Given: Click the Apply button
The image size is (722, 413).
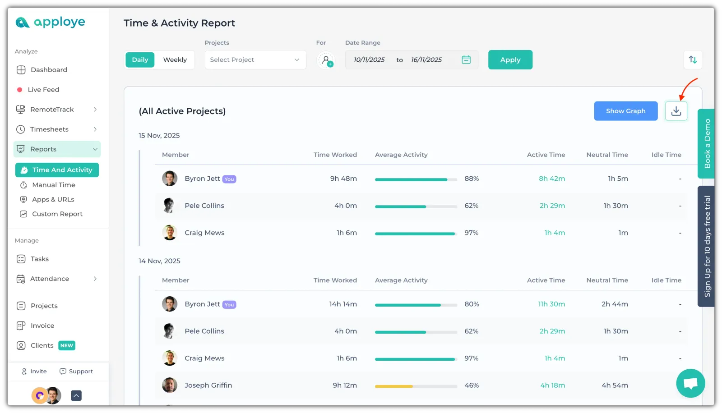Looking at the screenshot, I should point(510,60).
